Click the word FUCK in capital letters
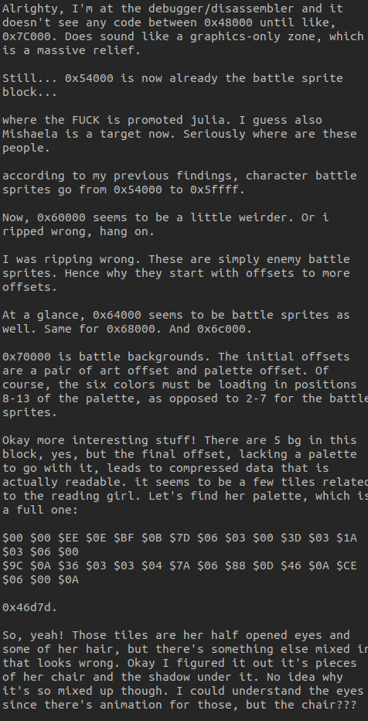The image size is (368, 721). (86, 120)
